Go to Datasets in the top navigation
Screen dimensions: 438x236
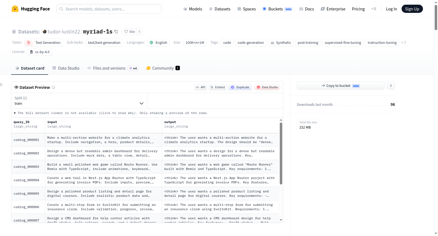[220, 9]
